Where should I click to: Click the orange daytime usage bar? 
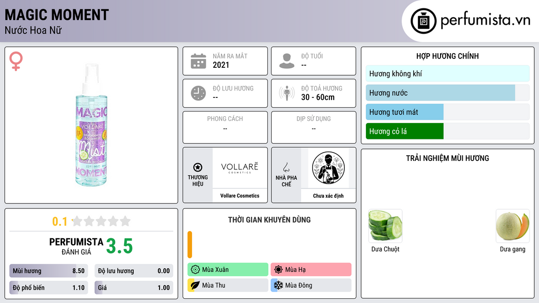pos(189,245)
